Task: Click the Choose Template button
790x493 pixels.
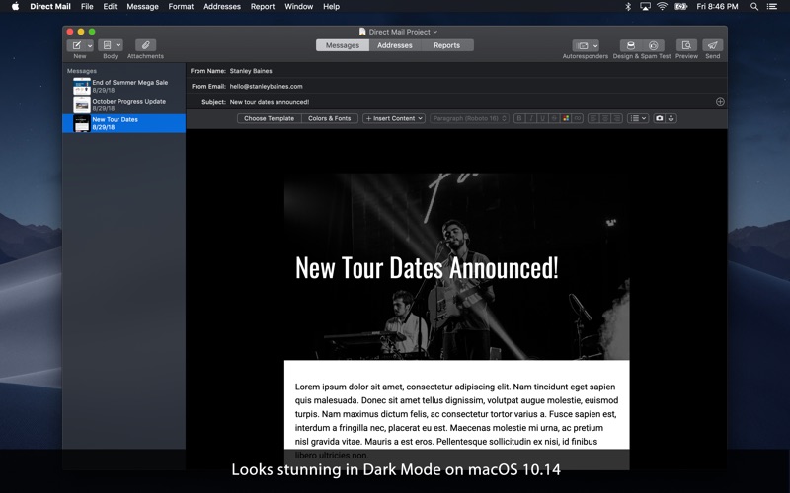Action: tap(269, 118)
